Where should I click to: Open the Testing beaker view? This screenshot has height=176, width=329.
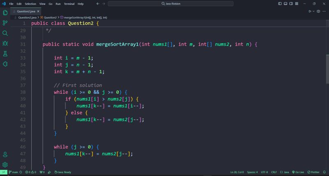(5, 54)
